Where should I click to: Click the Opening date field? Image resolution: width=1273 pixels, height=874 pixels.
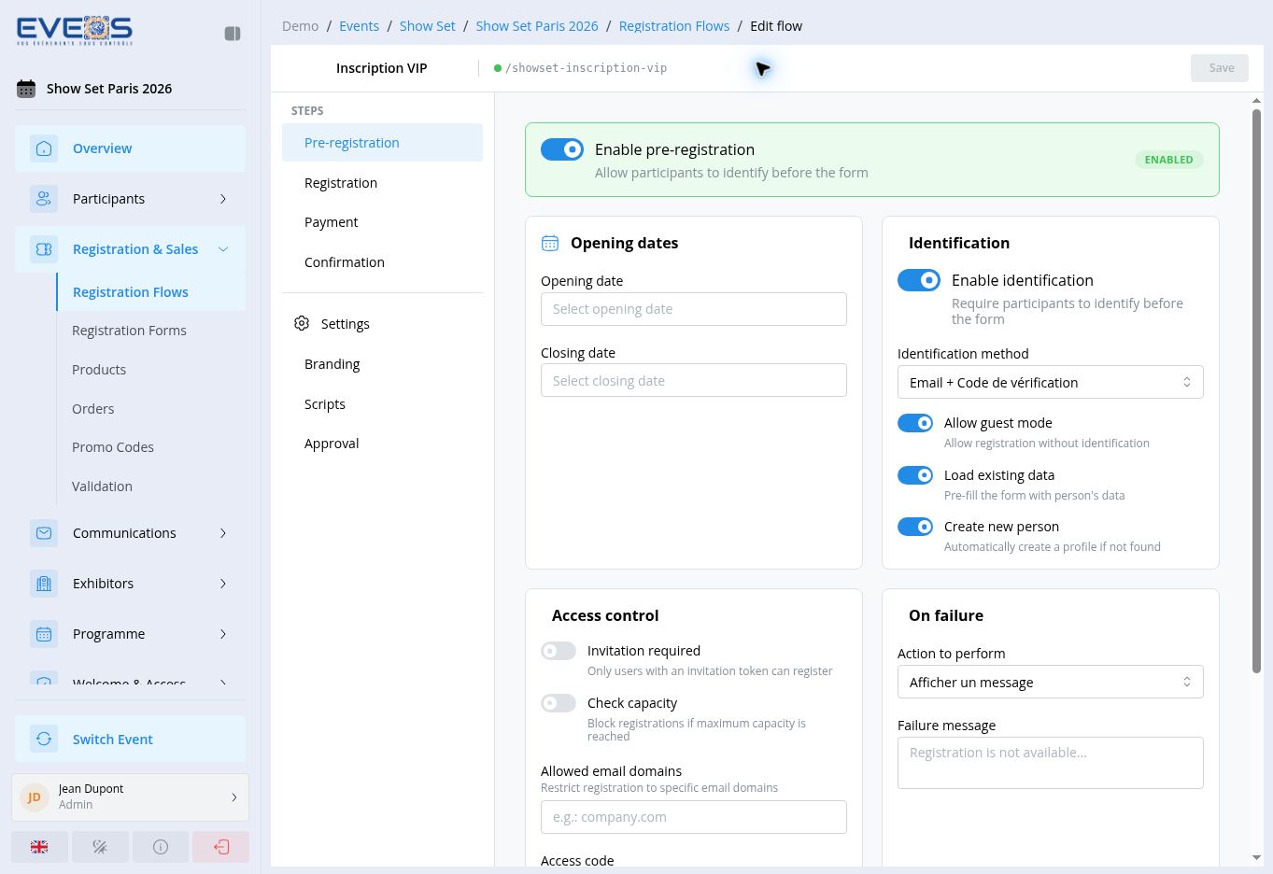[x=694, y=309]
